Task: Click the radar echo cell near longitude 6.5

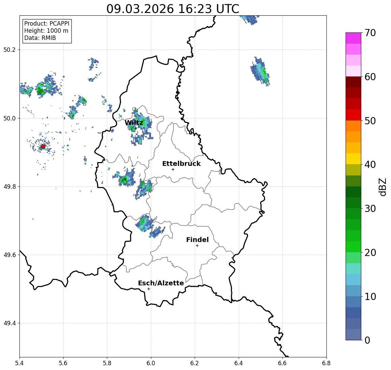Action: (260, 71)
